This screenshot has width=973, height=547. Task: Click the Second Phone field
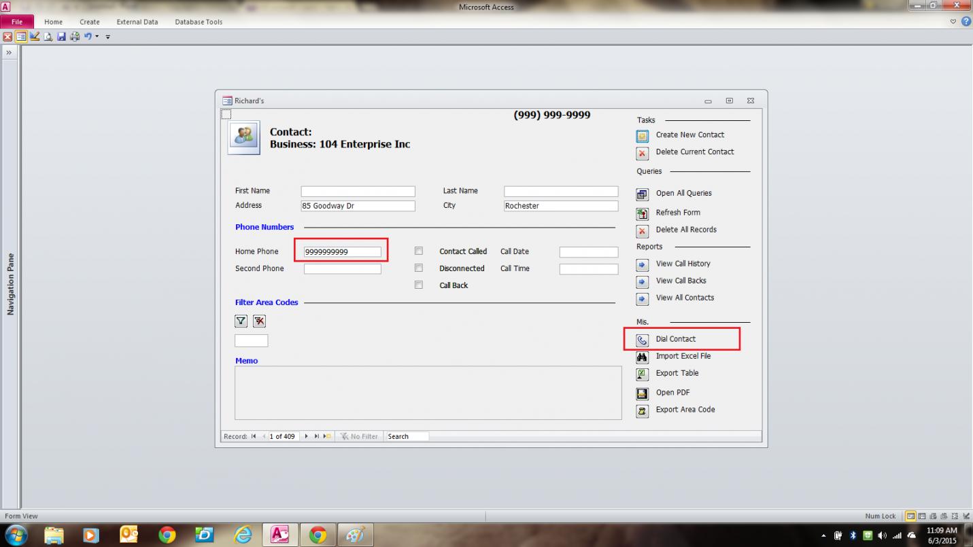click(x=343, y=269)
